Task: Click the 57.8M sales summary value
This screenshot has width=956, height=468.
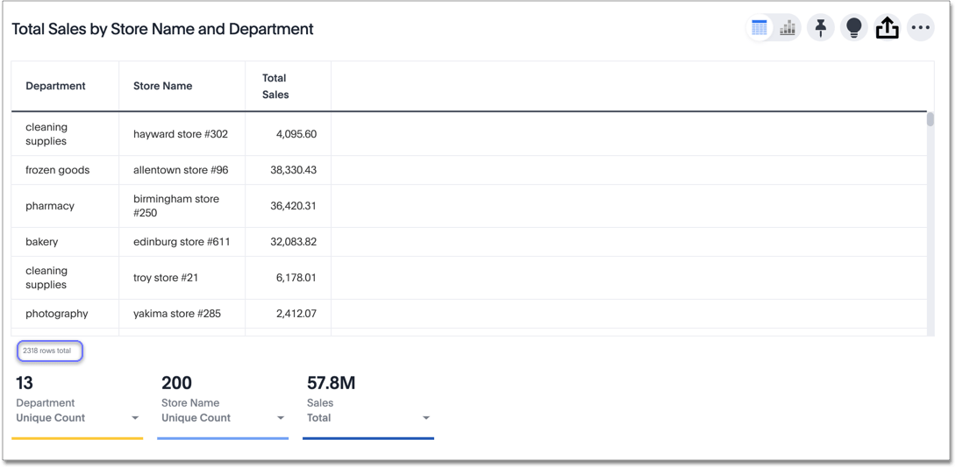Action: tap(331, 383)
